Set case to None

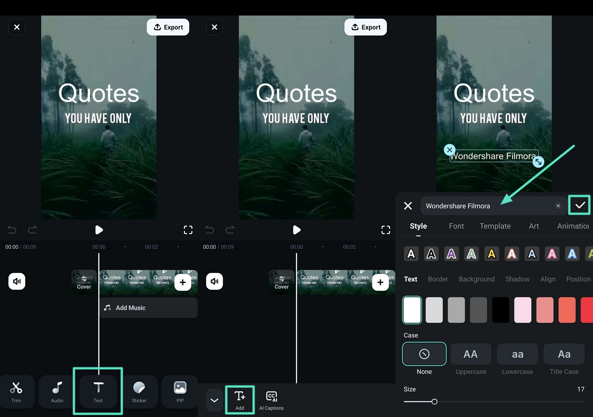tap(424, 354)
